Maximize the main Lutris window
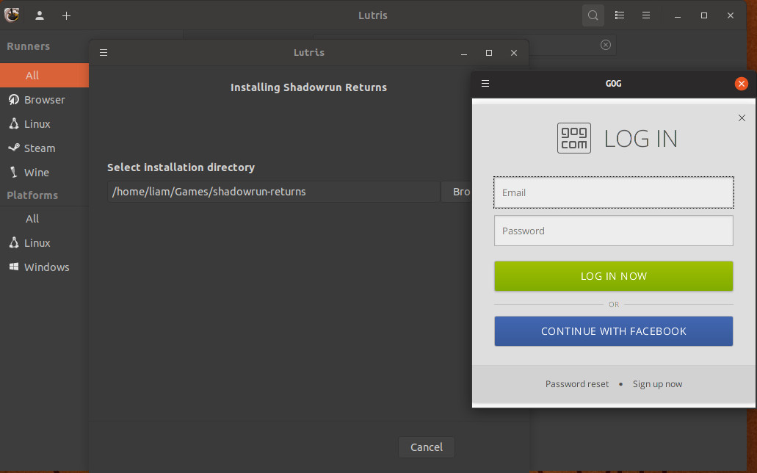The width and height of the screenshot is (757, 473). (704, 15)
